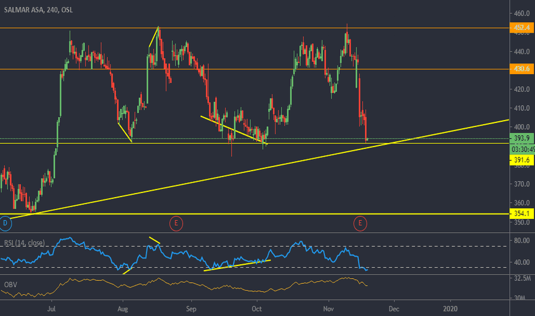
Task: Click the Jul label on the time axis
Action: tap(52, 309)
